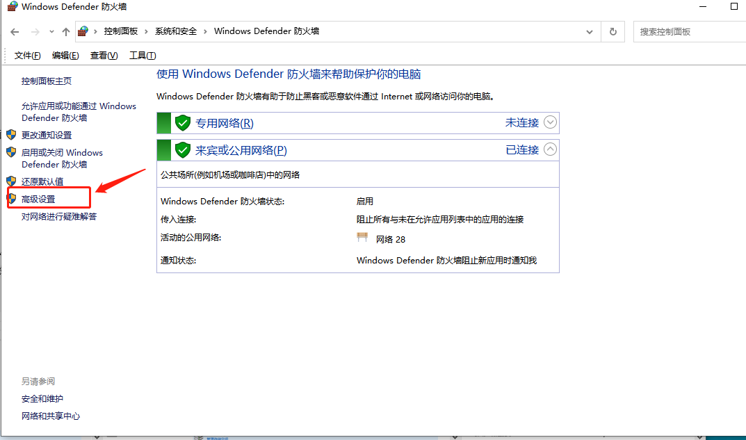The height and width of the screenshot is (440, 746).
Task: Click 控制面板 in the breadcrumb
Action: (121, 31)
